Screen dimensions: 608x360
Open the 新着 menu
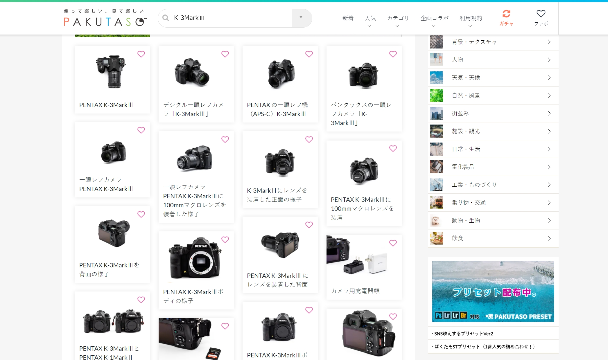tap(348, 18)
